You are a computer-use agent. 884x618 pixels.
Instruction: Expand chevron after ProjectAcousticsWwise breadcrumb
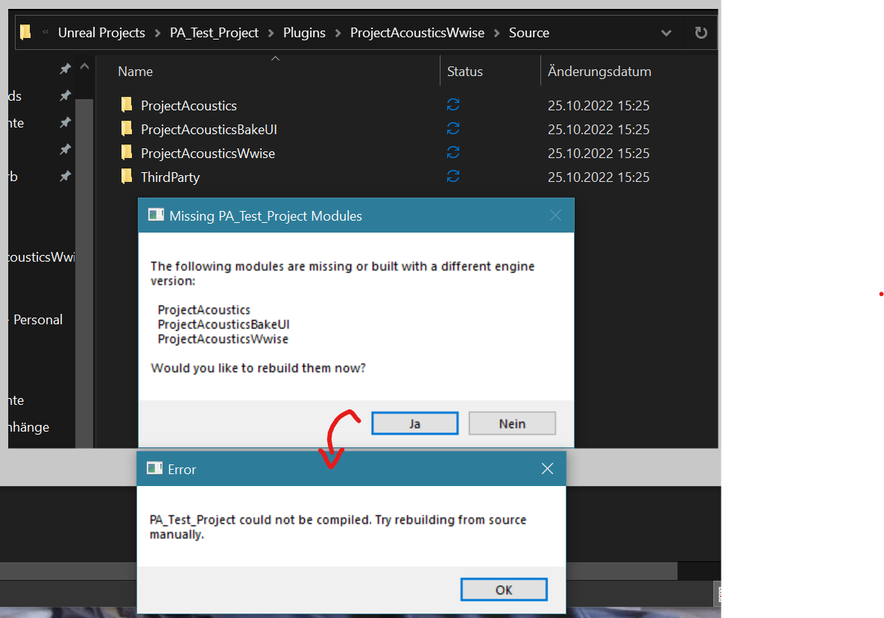point(496,34)
